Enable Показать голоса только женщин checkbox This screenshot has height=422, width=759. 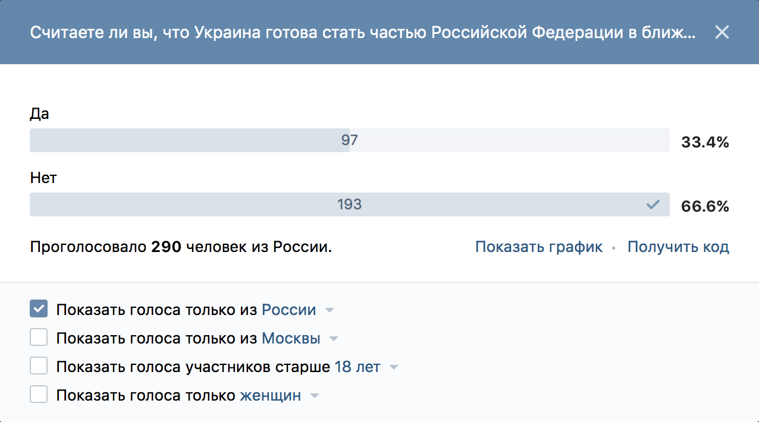(39, 395)
